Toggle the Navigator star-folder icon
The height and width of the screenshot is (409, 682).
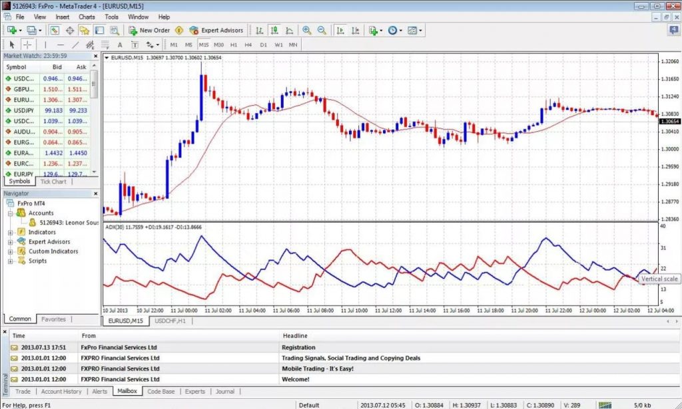pos(85,30)
